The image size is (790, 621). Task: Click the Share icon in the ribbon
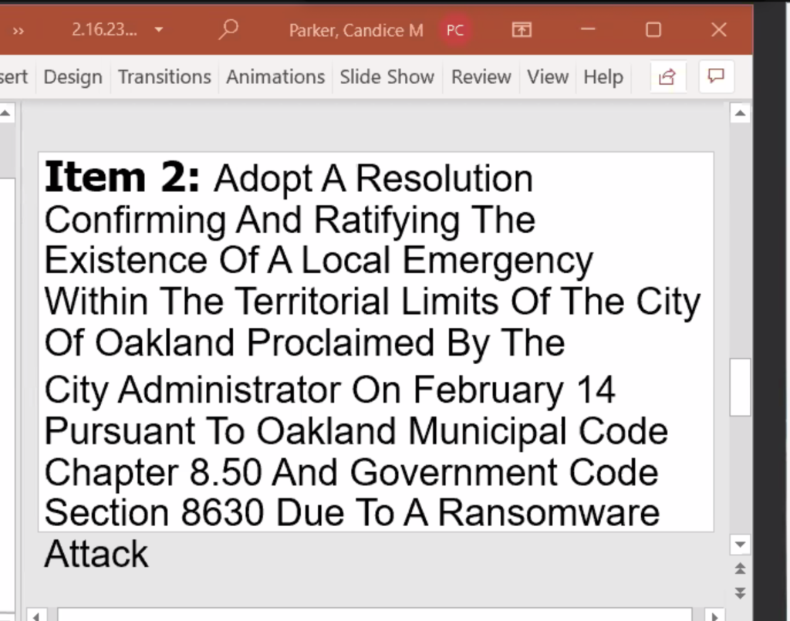coord(667,77)
